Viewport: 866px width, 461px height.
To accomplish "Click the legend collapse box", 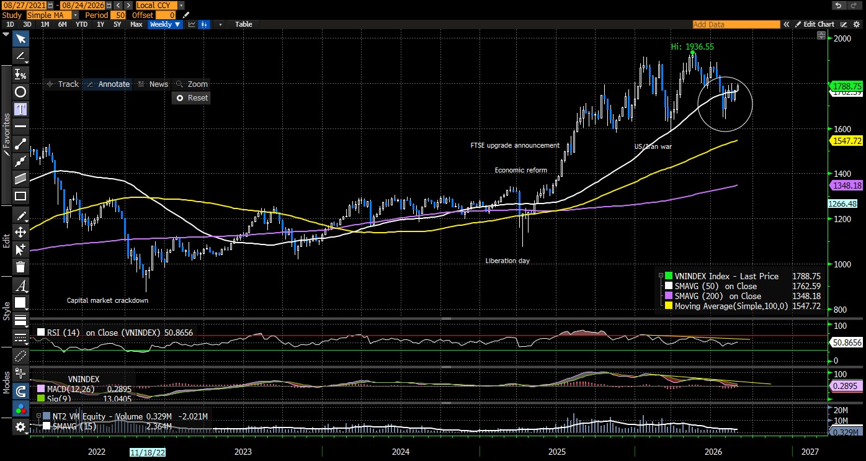I will 661,276.
